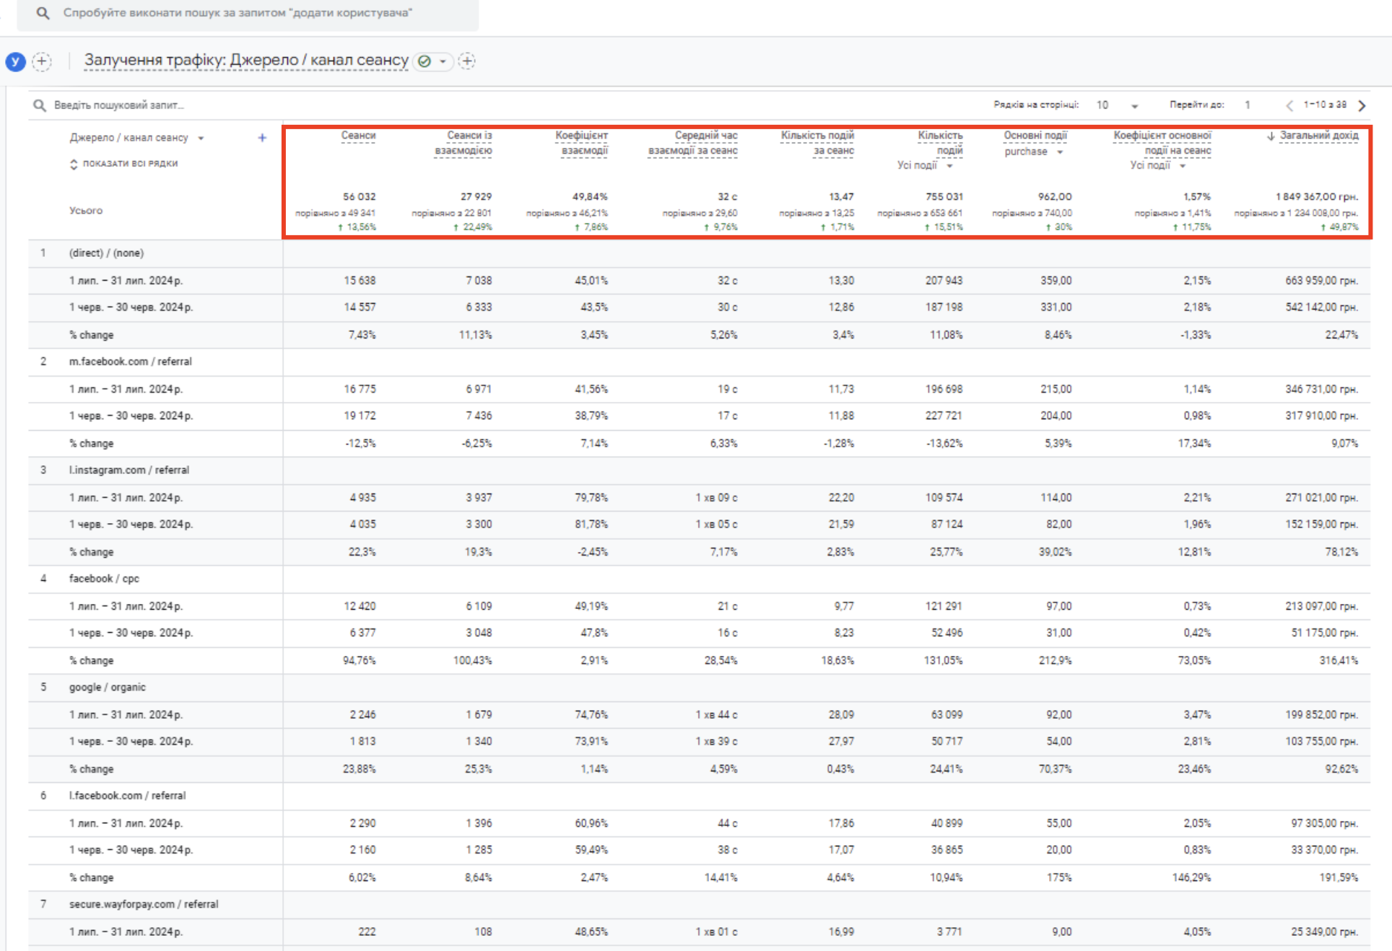Screen dimensions: 1392x951
Task: Click the 15 638 sessions cell
Action: coord(360,281)
